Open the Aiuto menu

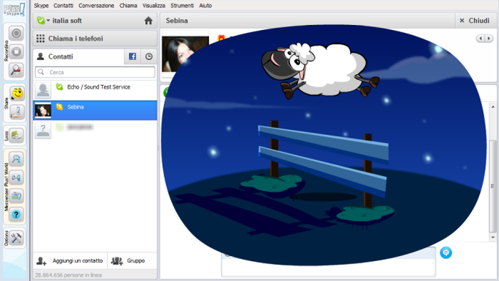point(205,5)
